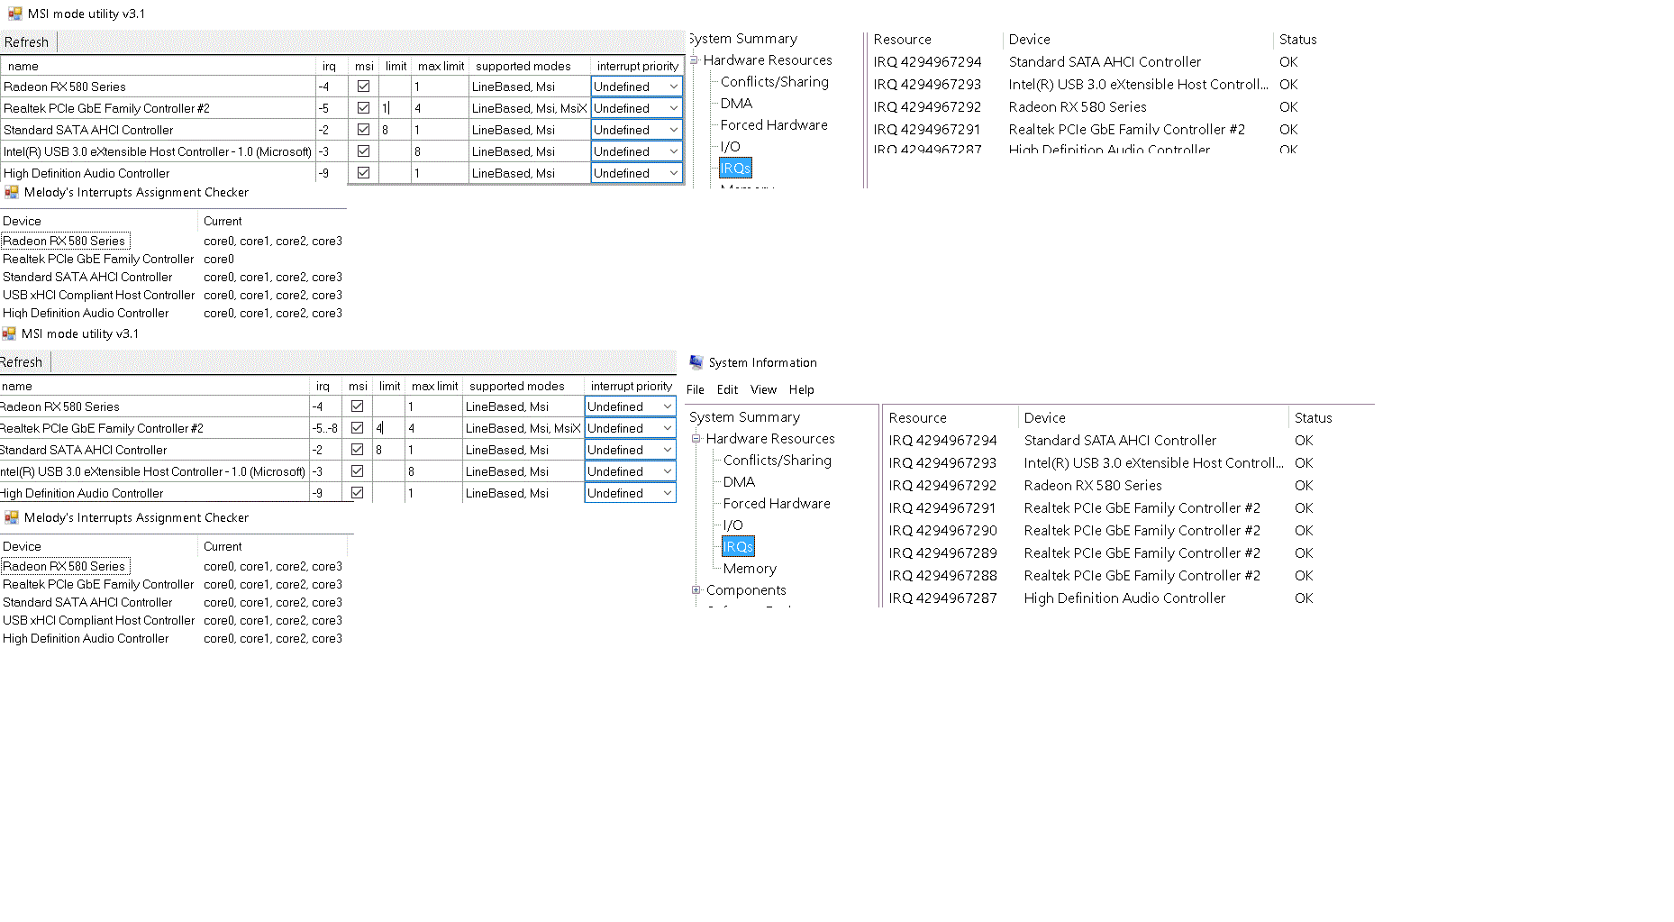Toggle High Definition Audio msi checkbox in lower table
This screenshot has height=922, width=1674.
point(357,493)
